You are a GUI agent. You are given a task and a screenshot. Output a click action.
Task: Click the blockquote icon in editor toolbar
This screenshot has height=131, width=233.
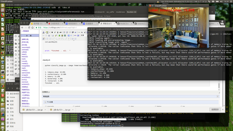click(x=76, y=32)
